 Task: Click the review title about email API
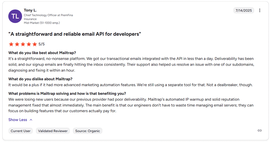coord(75,34)
